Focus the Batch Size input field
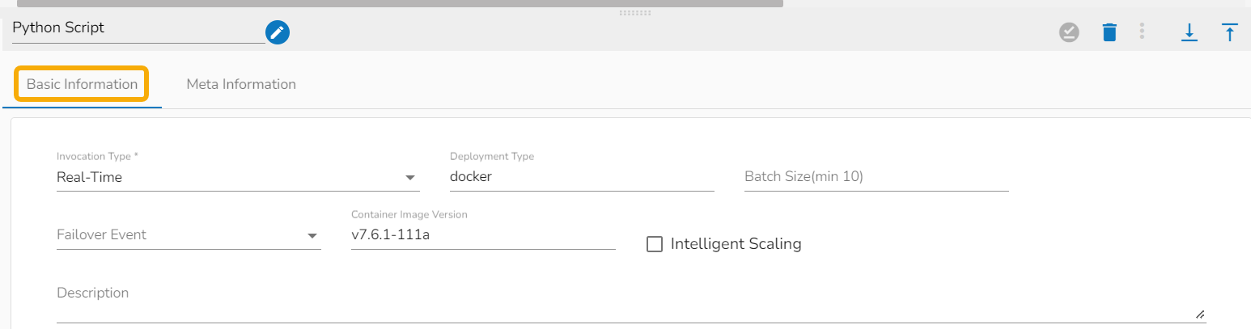The height and width of the screenshot is (329, 1251). [876, 177]
